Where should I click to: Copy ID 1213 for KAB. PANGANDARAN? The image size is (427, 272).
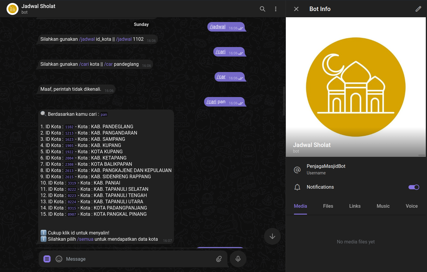pos(69,133)
